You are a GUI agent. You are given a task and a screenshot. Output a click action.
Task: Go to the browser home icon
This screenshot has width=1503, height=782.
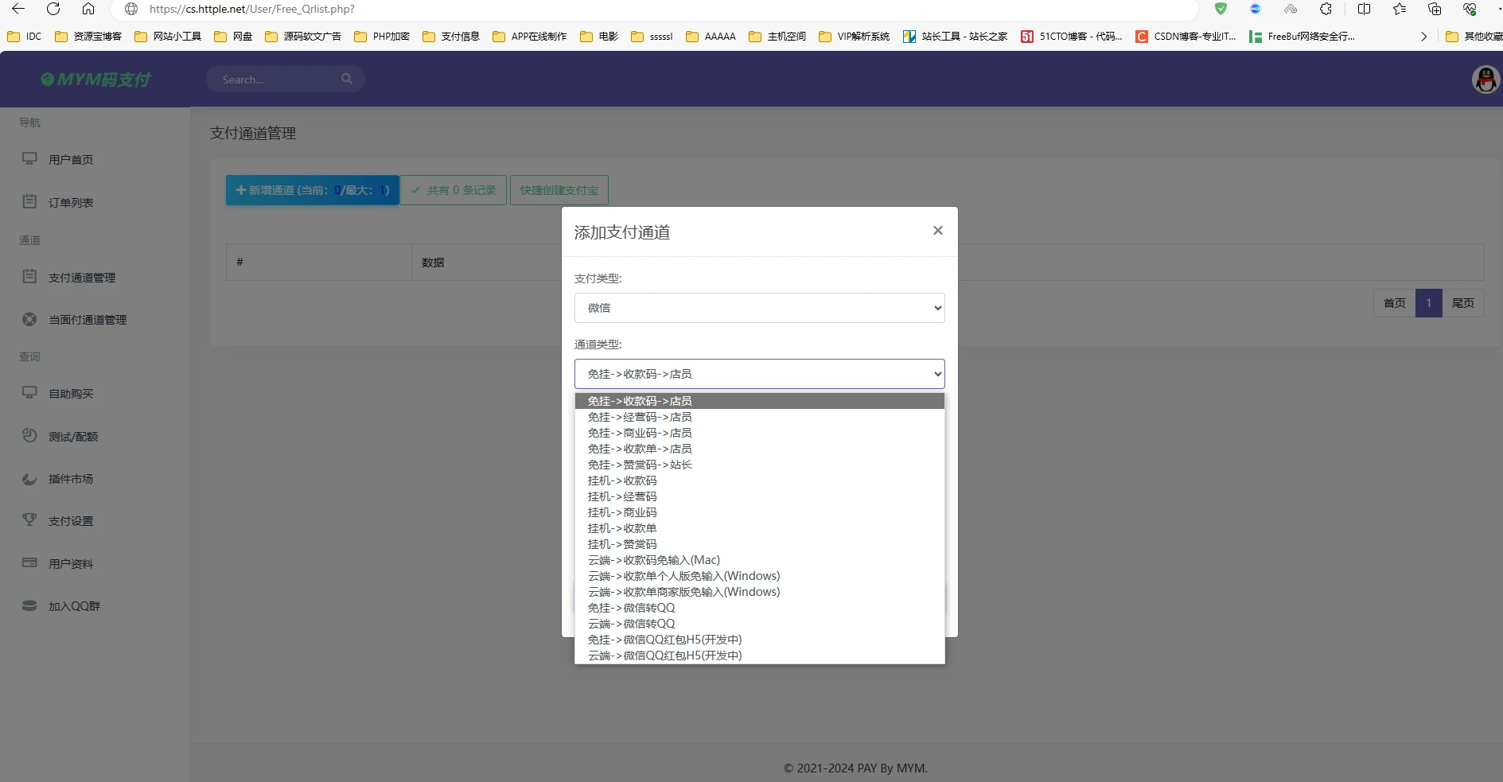(88, 9)
